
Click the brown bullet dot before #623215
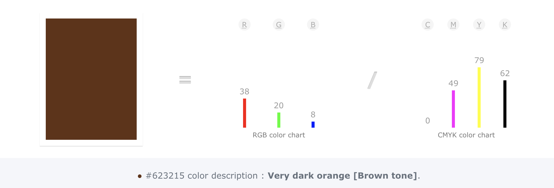coord(140,176)
